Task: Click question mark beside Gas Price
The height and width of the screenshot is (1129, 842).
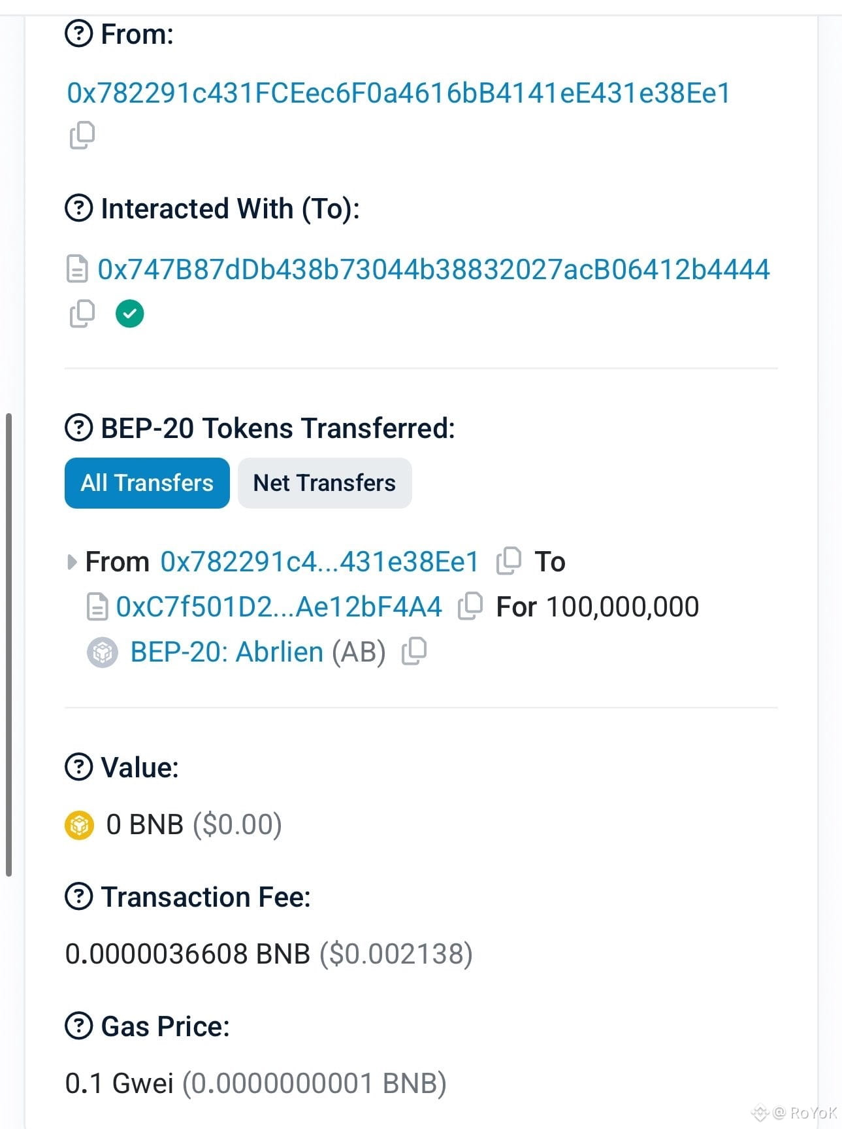Action: coord(79,1026)
